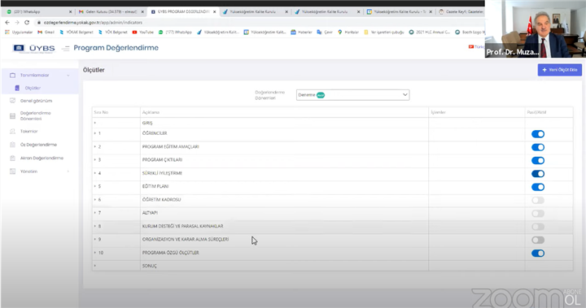Open the Değerlendirme Dönemleri dropdown showing Deneme

pyautogui.click(x=352, y=95)
